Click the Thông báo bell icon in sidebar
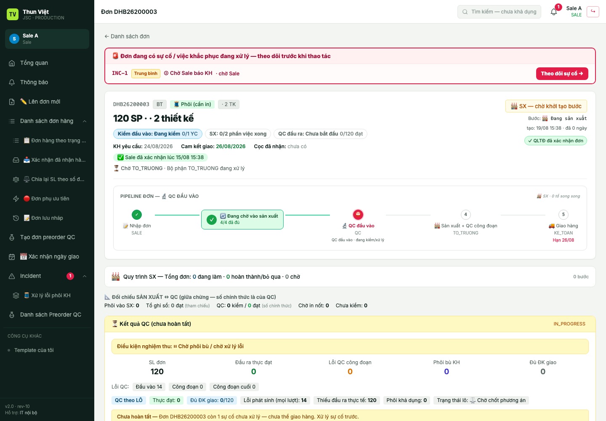606x421 pixels. click(x=12, y=83)
